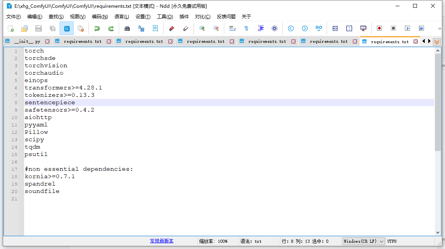This screenshot has width=445, height=249.
Task: Expand the orange tab list chevron
Action: coord(437,42)
